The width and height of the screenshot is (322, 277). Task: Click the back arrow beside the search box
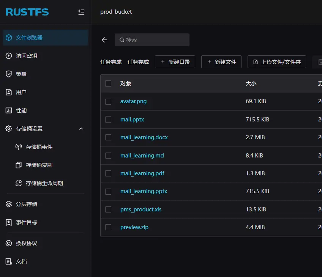point(104,40)
